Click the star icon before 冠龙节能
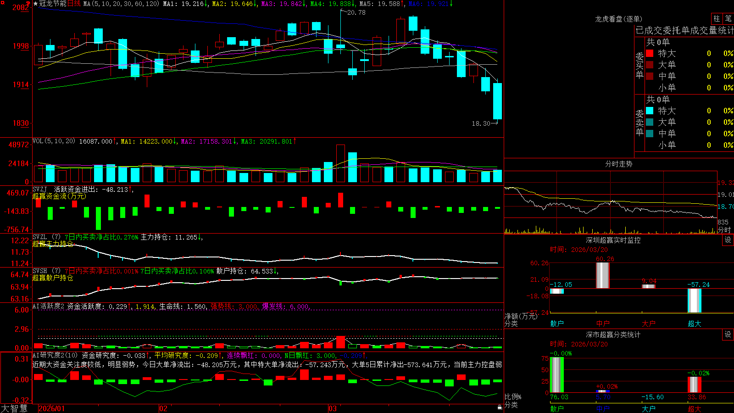The height and width of the screenshot is (413, 734). pos(35,4)
